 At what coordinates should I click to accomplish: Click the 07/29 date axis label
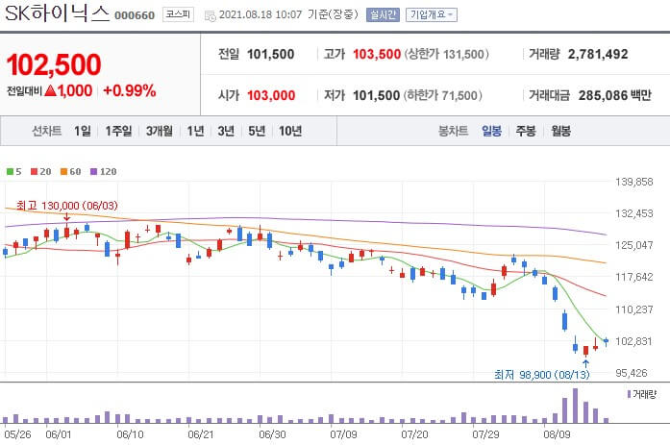point(485,434)
